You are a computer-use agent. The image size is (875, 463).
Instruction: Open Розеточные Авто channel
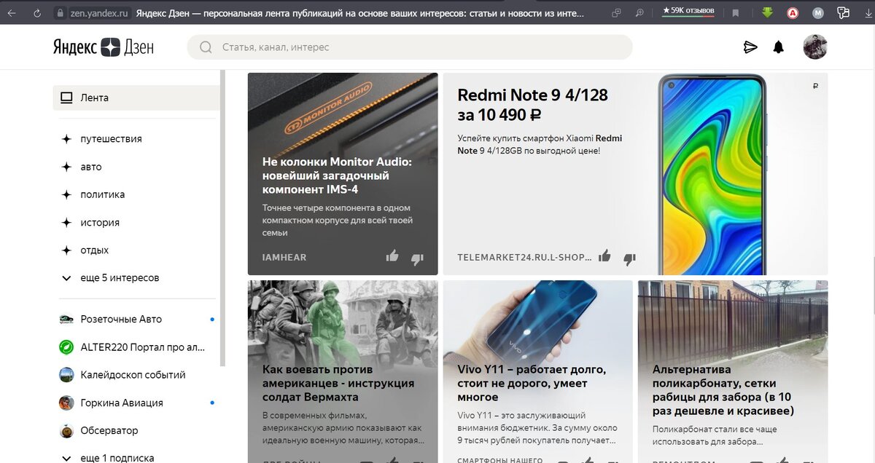(121, 319)
